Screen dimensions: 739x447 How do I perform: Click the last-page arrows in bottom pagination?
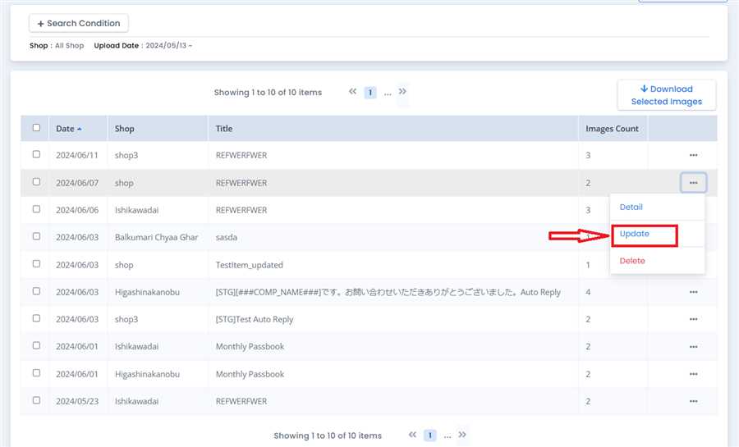462,435
